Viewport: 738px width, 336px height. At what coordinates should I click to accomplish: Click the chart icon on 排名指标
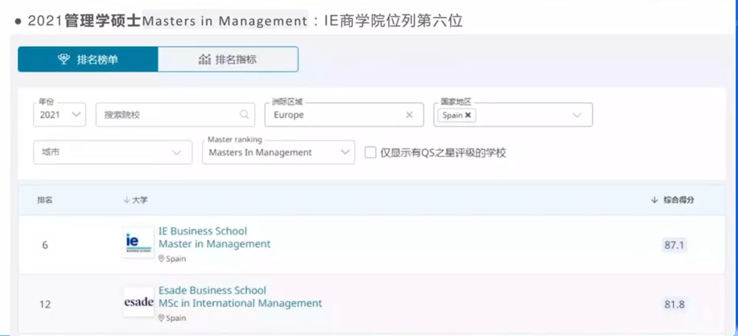coord(204,60)
